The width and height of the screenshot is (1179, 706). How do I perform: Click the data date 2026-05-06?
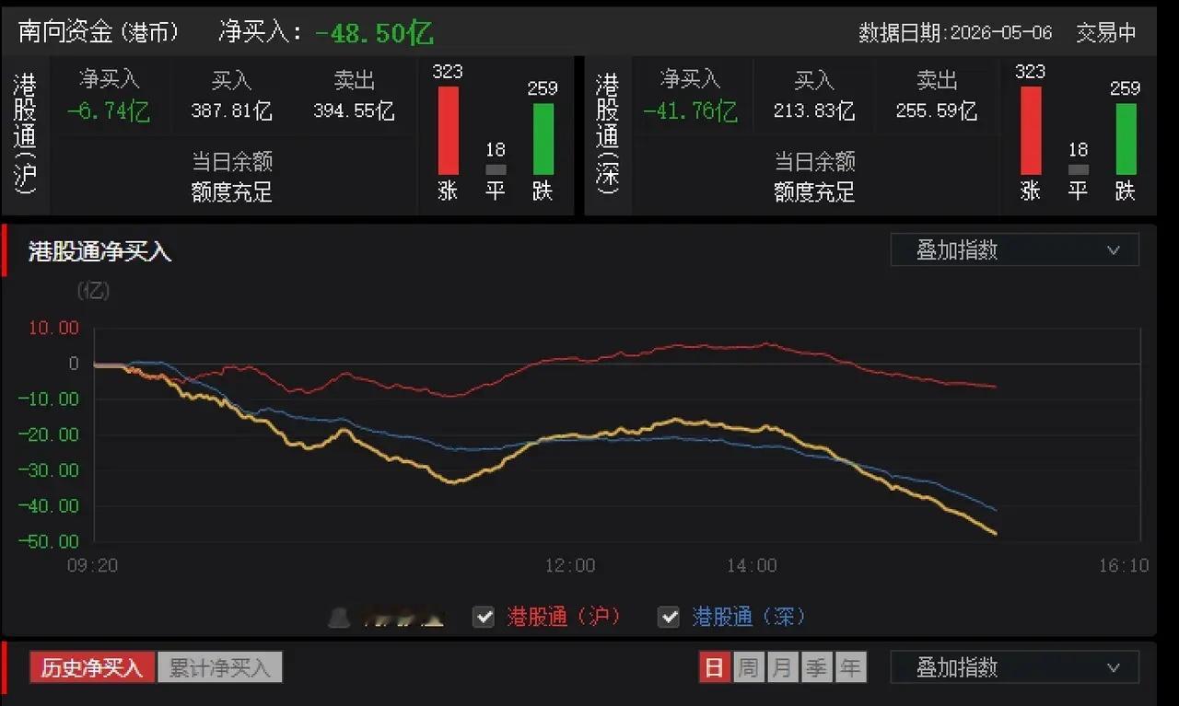[x=1000, y=33]
